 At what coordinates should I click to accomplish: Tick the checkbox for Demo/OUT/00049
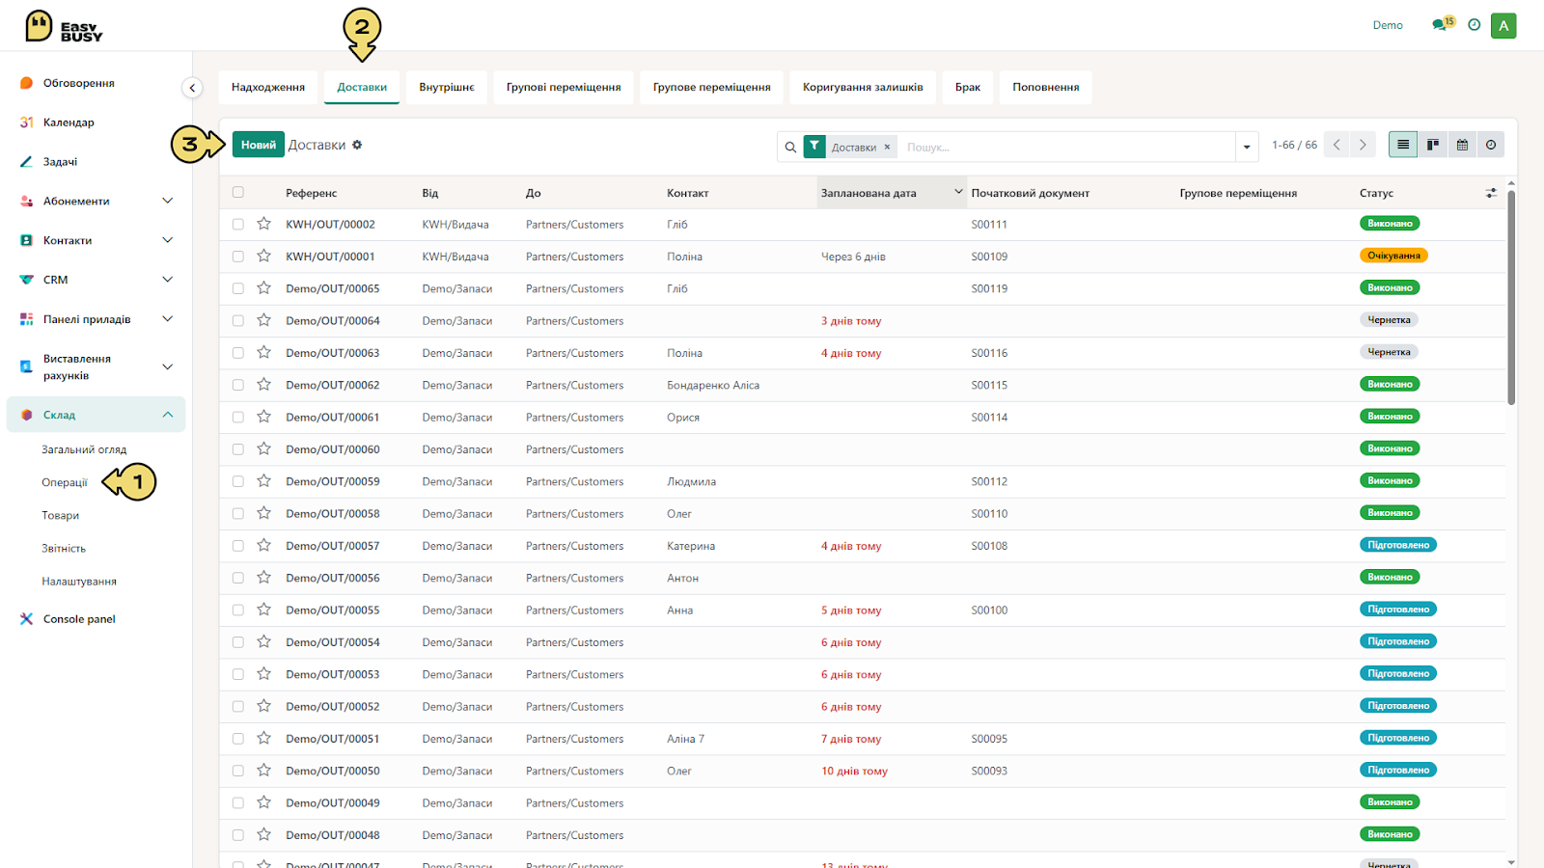pyautogui.click(x=237, y=802)
